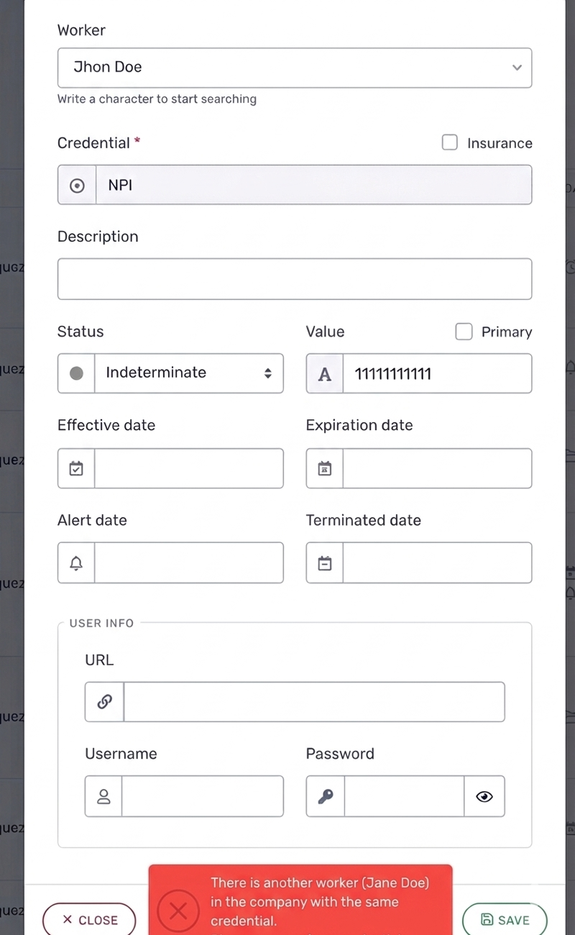
Task: Click into the URL input field
Action: (314, 702)
